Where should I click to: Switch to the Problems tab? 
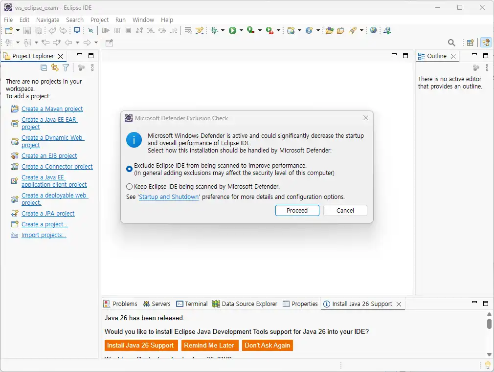click(x=121, y=304)
